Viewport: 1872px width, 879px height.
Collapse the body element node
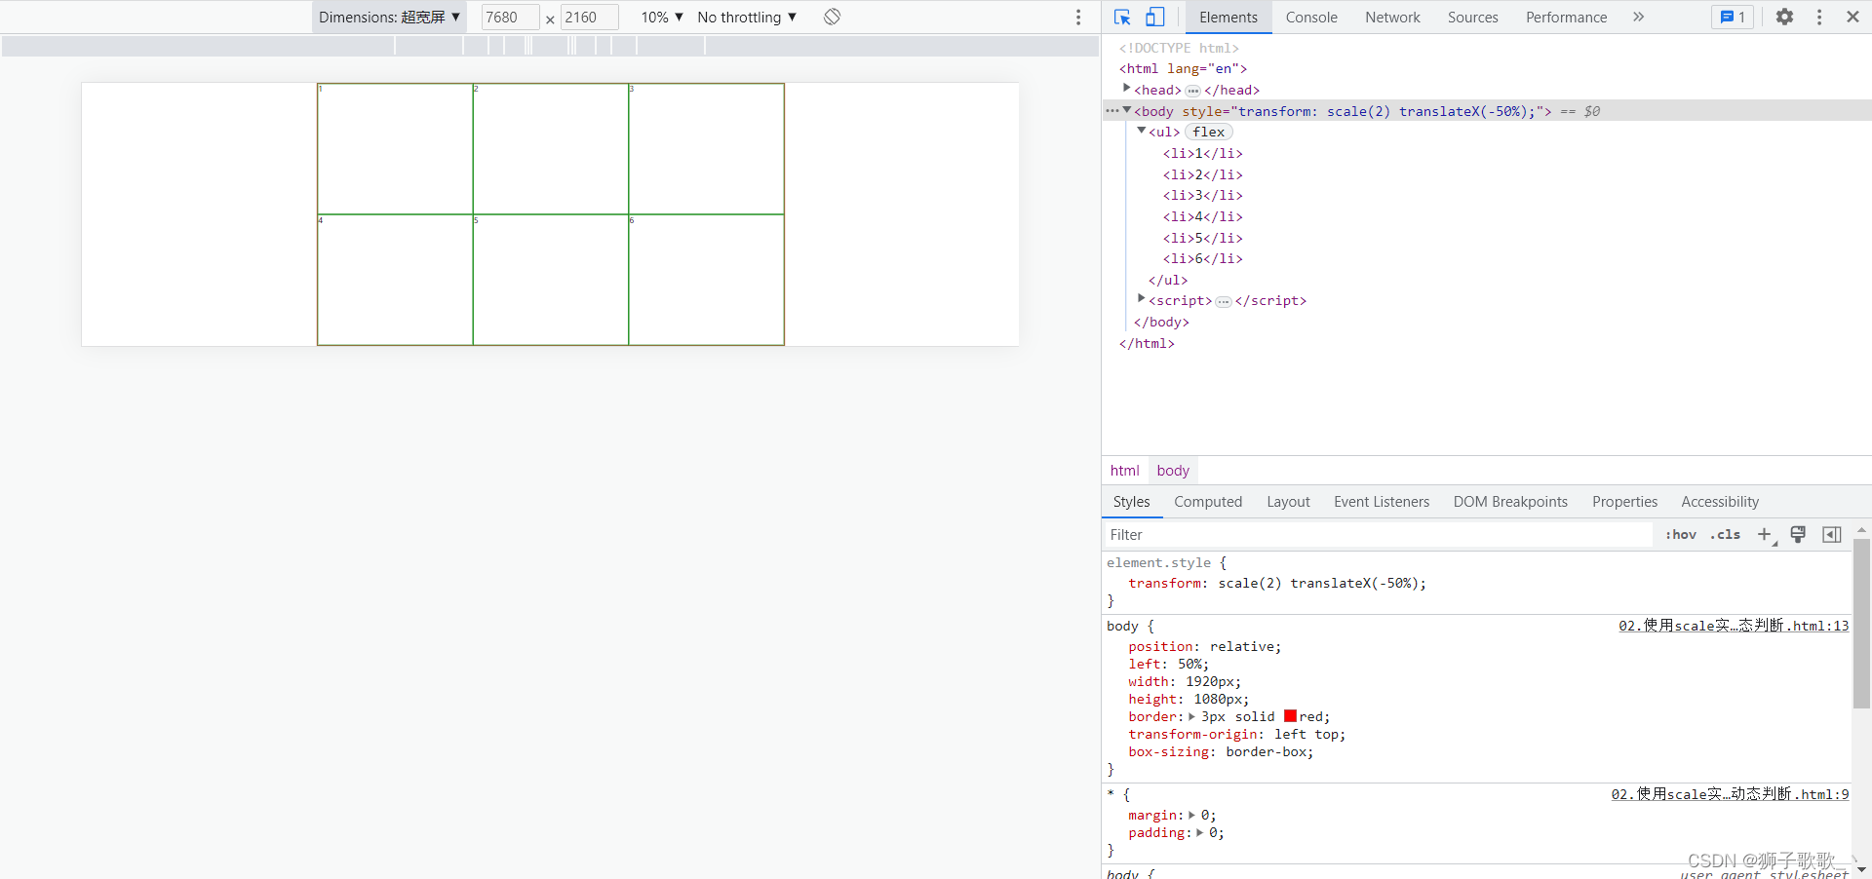(1127, 111)
